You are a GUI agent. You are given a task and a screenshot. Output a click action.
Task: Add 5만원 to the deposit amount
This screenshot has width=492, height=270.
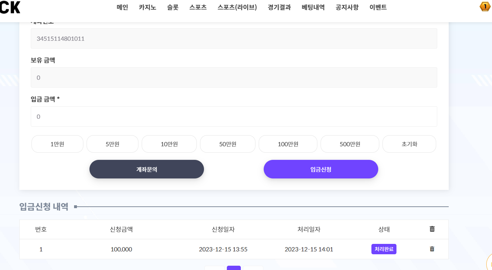pos(112,144)
